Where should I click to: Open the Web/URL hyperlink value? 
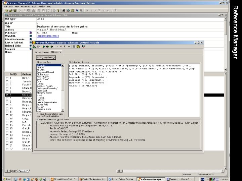pyautogui.click(x=48, y=36)
